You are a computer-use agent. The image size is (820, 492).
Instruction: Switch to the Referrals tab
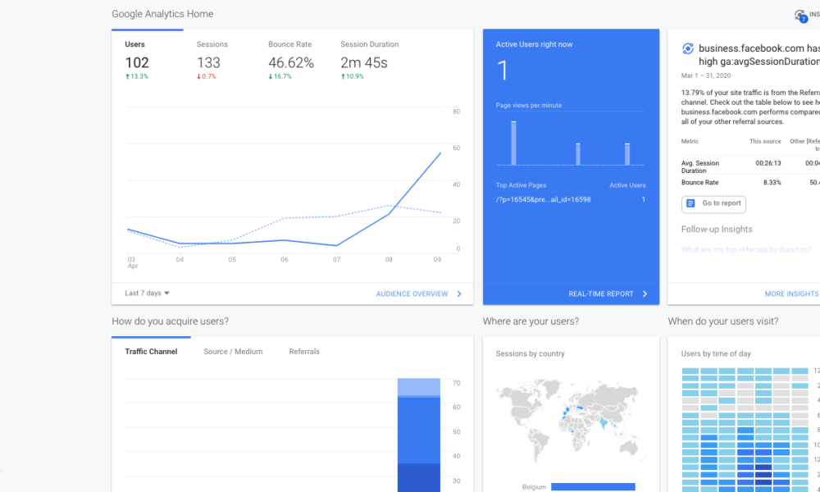pyautogui.click(x=303, y=351)
